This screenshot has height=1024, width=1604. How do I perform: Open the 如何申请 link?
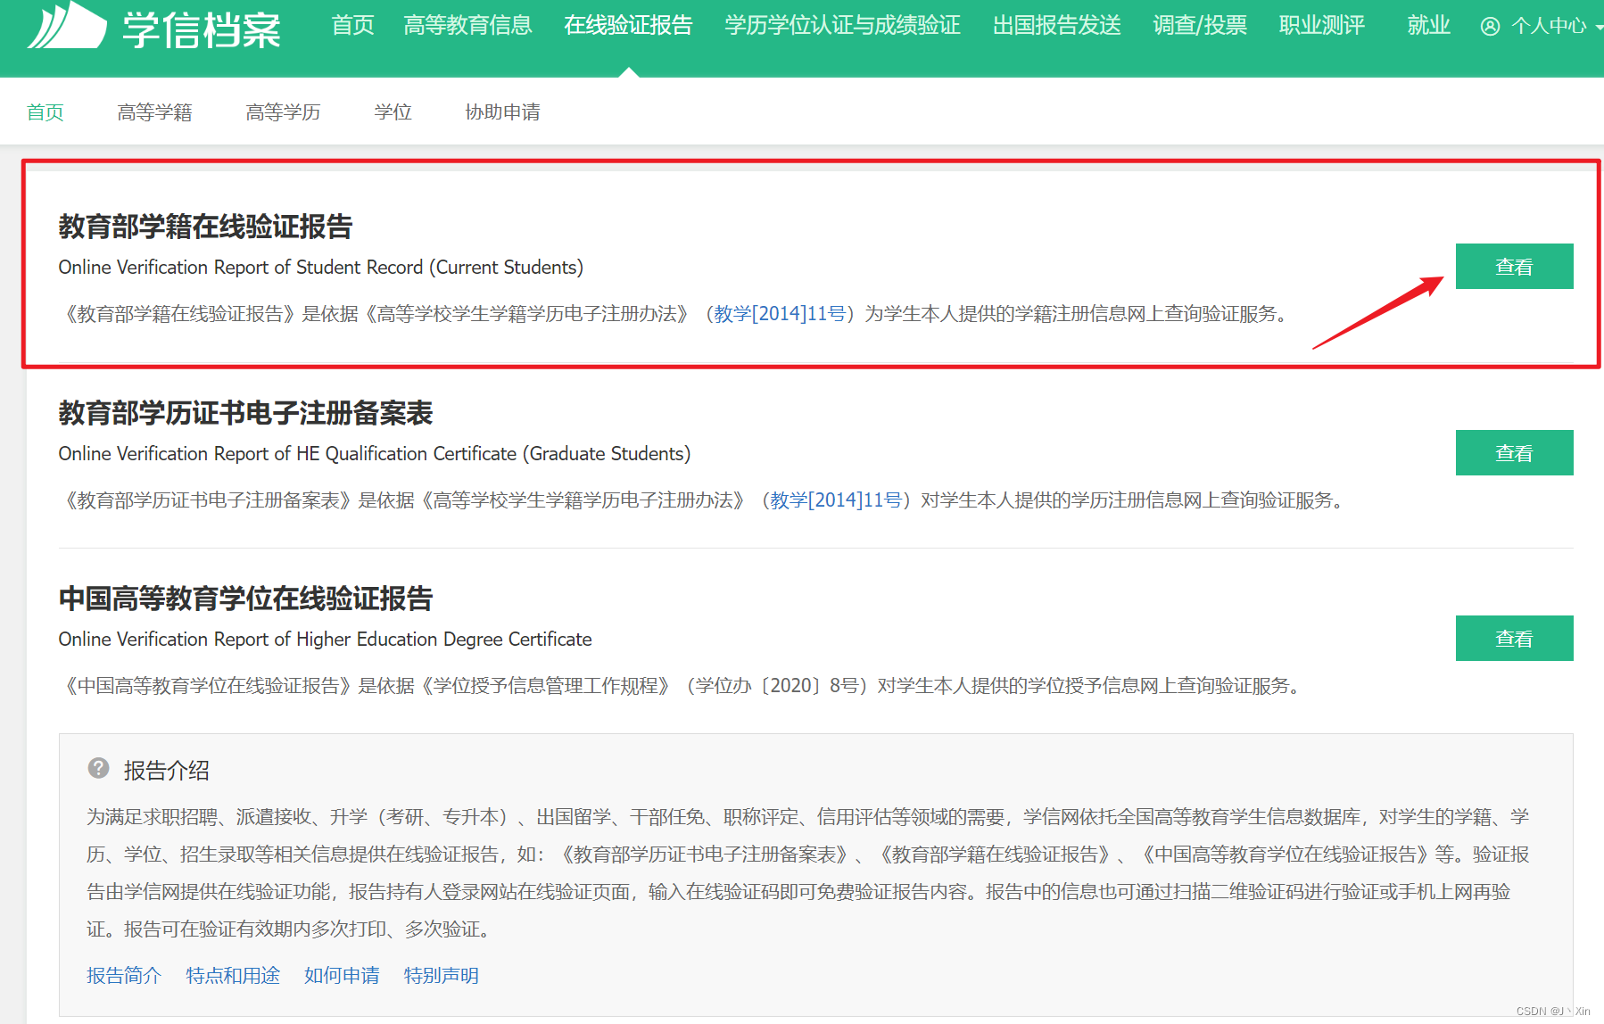click(342, 976)
